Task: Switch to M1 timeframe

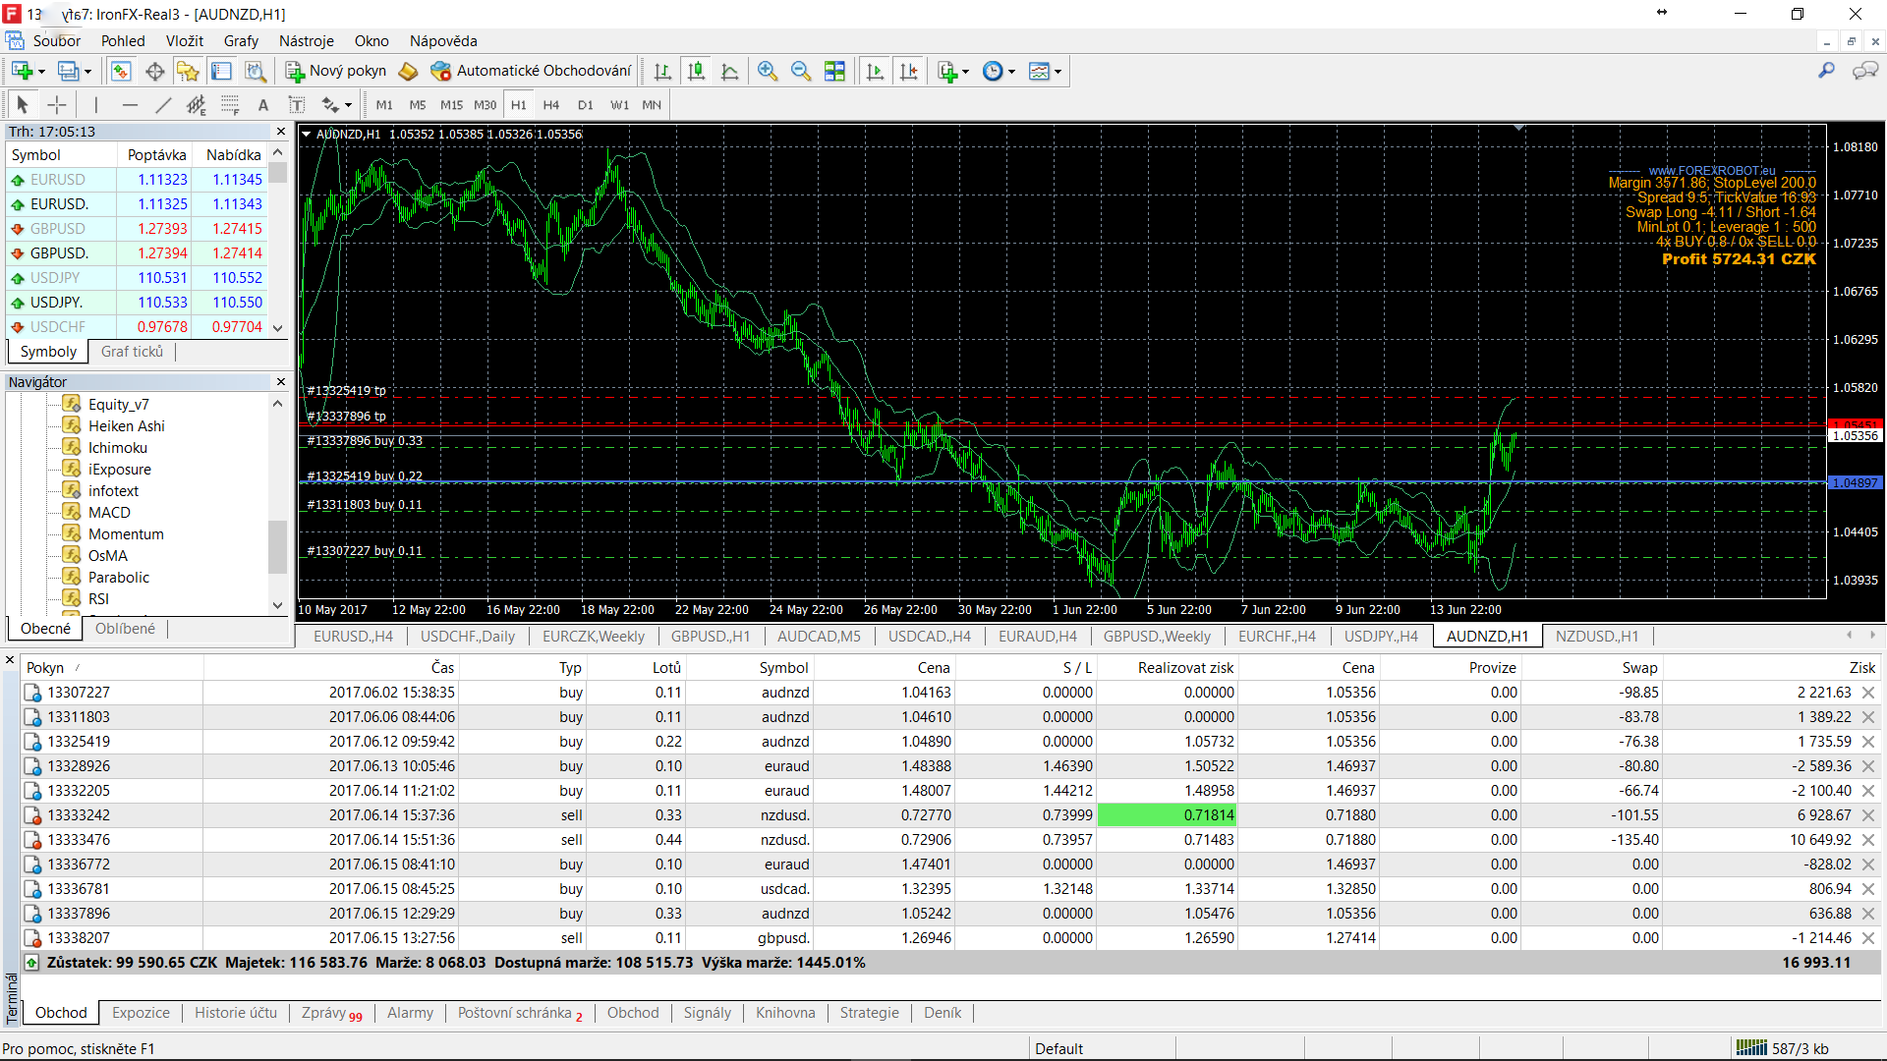Action: coord(384,105)
